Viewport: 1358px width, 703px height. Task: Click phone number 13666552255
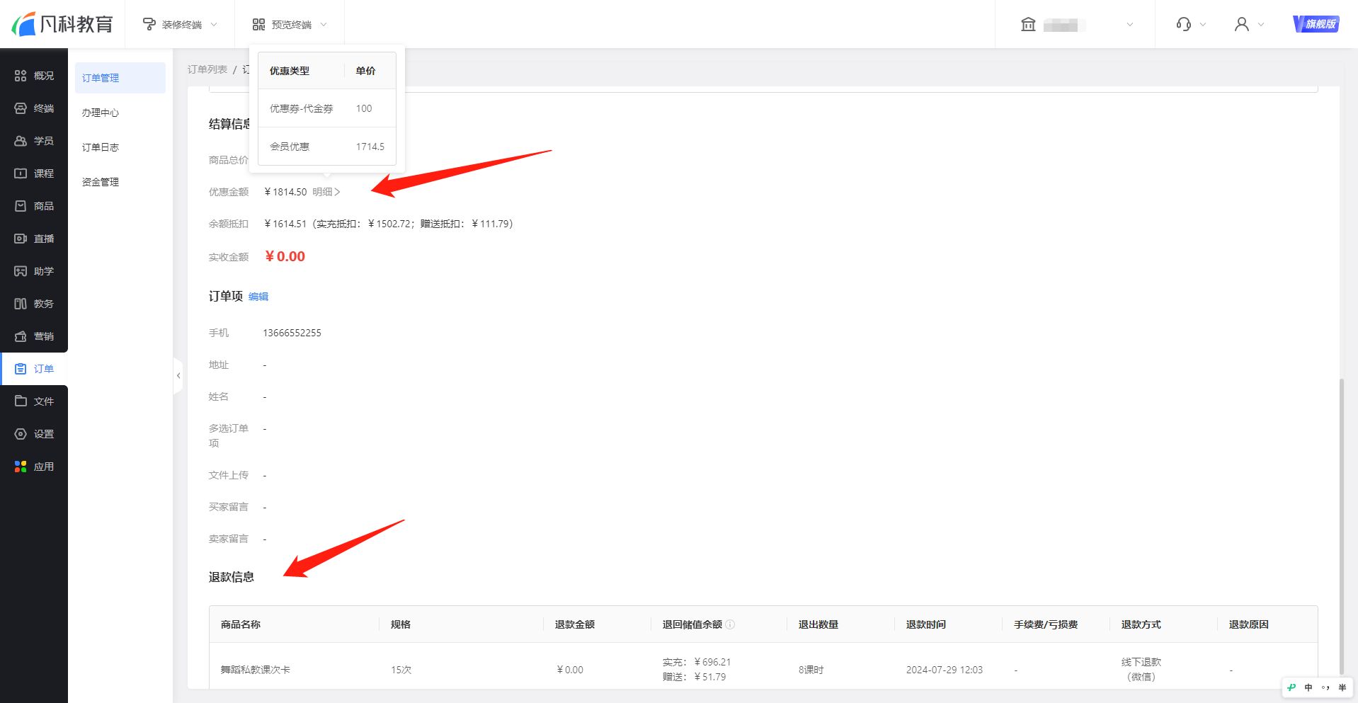(292, 333)
